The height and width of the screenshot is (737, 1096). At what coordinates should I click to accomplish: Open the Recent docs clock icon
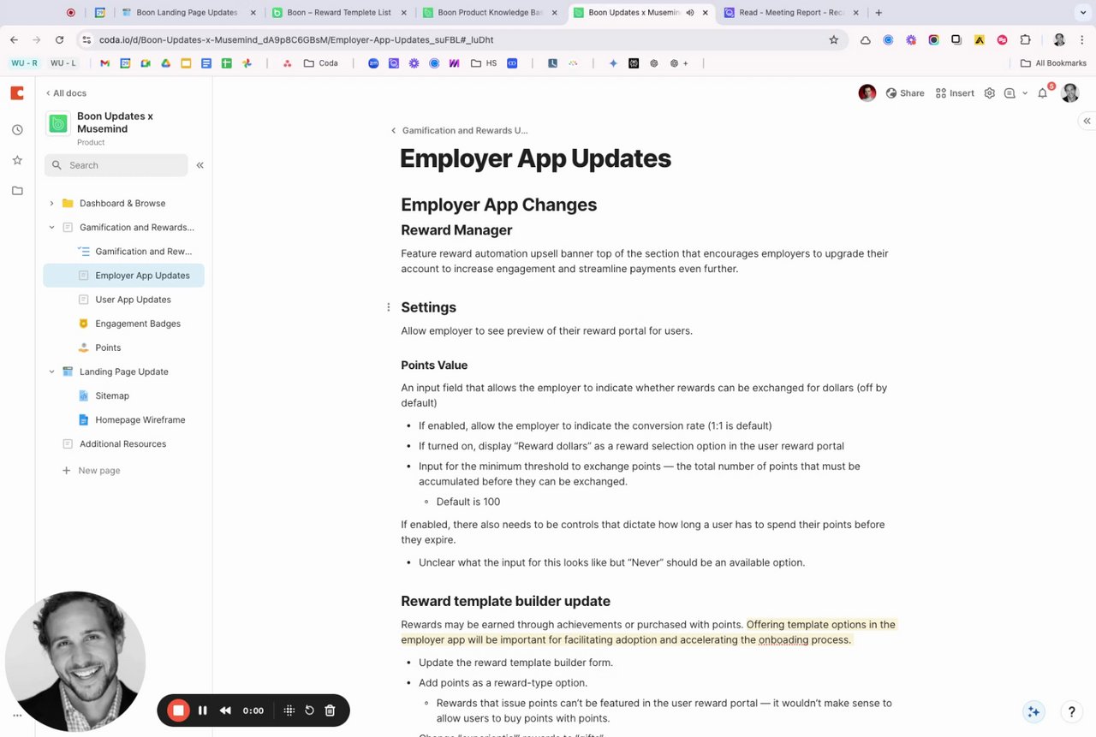(17, 129)
